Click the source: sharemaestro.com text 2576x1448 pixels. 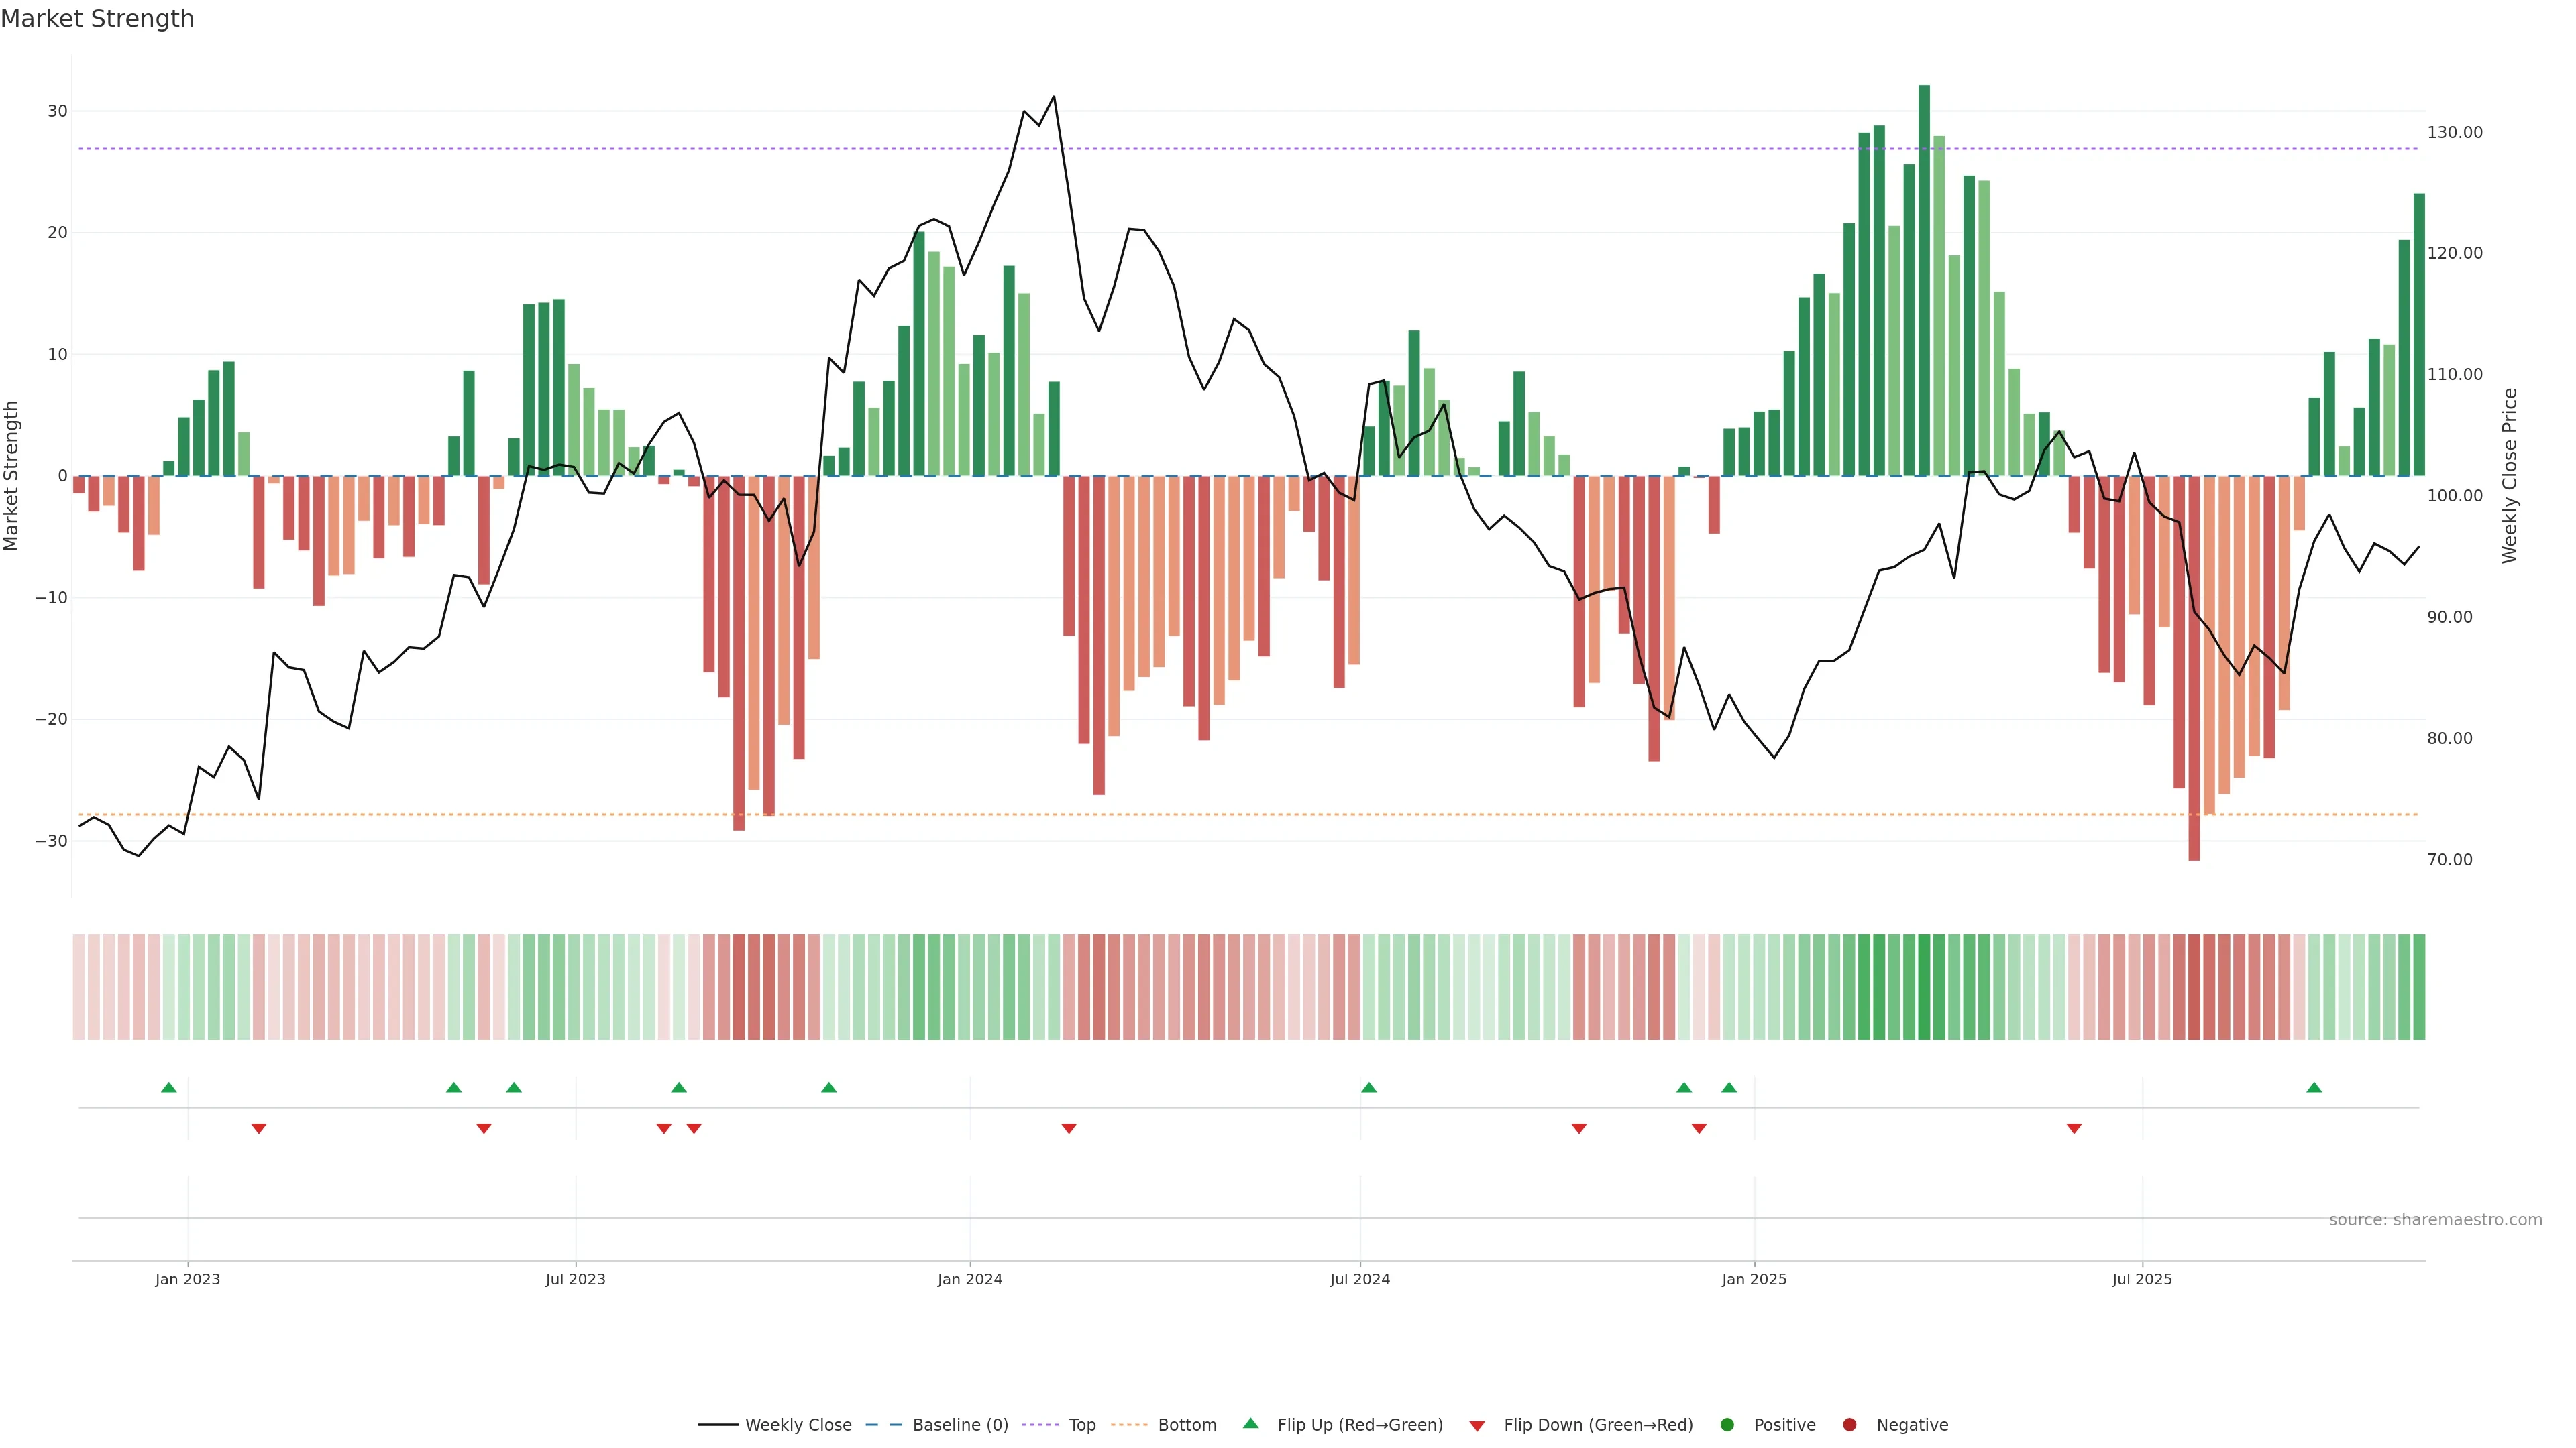(x=2435, y=1220)
